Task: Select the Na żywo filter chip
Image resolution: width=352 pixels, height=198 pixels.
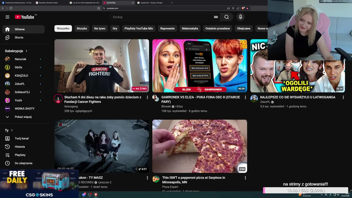Action: (100, 28)
